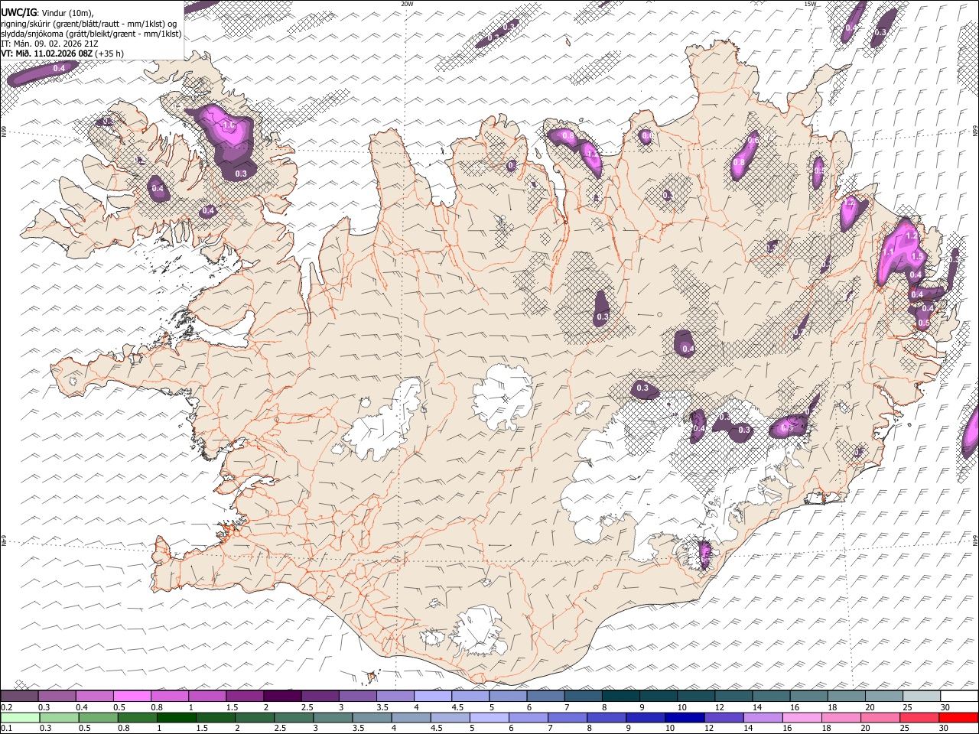Select the bottom scale swatch starting at 3

click(x=333, y=717)
